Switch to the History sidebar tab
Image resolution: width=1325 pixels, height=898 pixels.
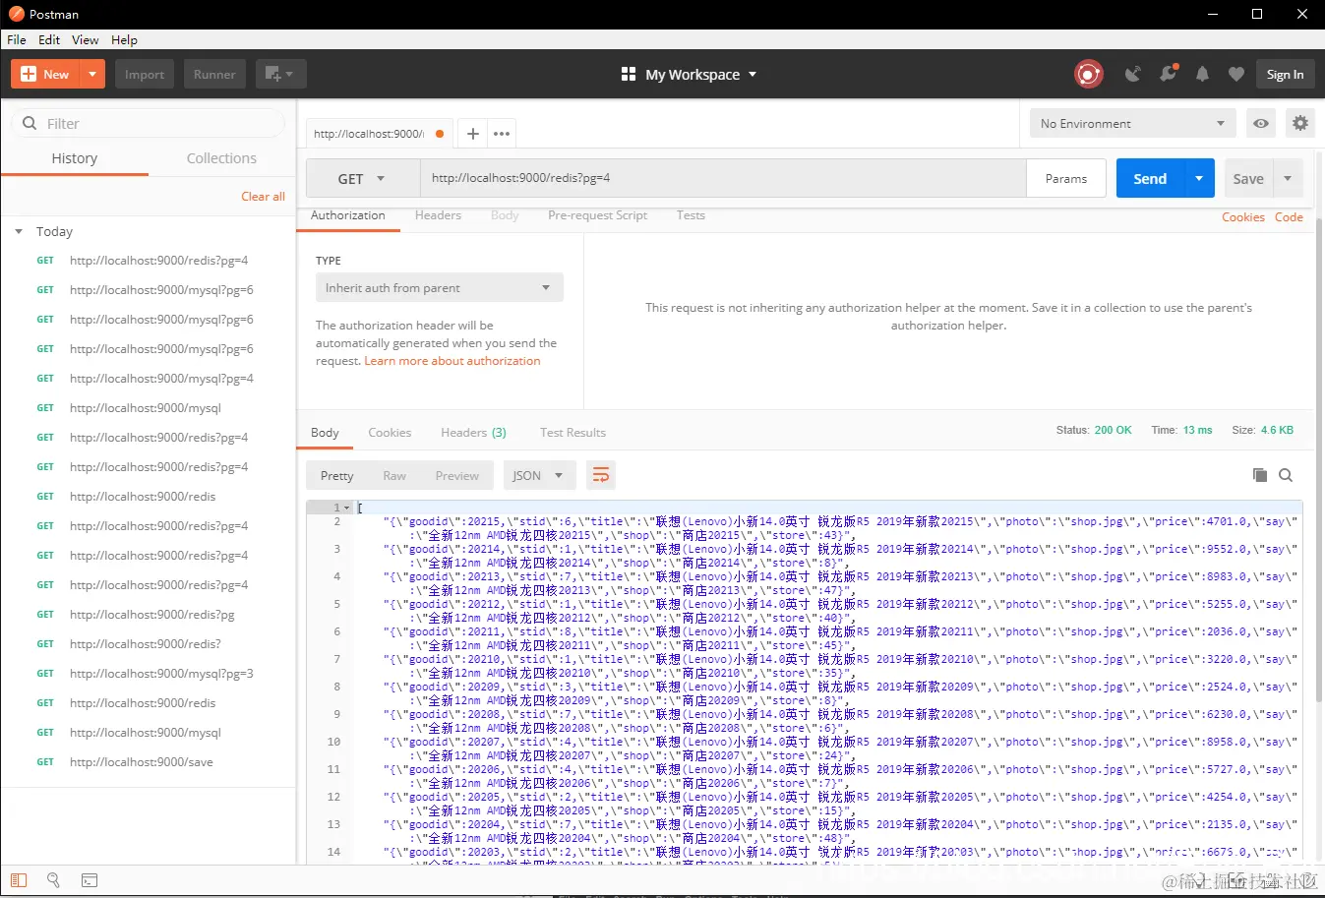click(x=75, y=158)
